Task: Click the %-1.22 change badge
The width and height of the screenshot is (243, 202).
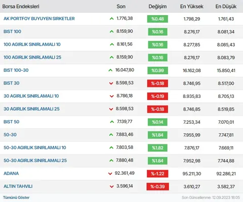Action: coord(157,174)
